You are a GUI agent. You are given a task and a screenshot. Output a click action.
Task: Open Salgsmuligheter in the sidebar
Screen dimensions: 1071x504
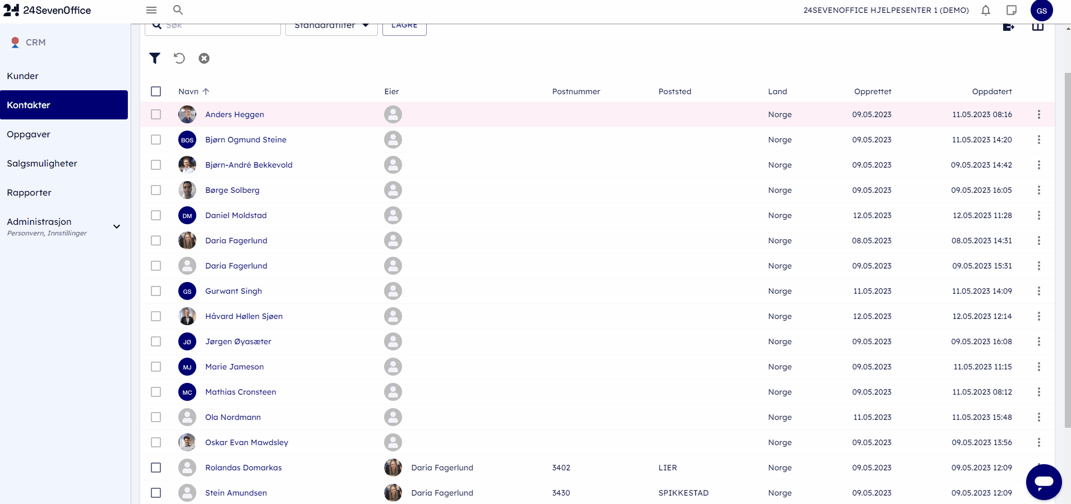tap(42, 163)
